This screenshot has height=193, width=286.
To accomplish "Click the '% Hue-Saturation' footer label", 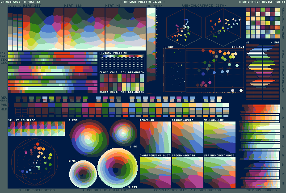I will click(x=37, y=190).
